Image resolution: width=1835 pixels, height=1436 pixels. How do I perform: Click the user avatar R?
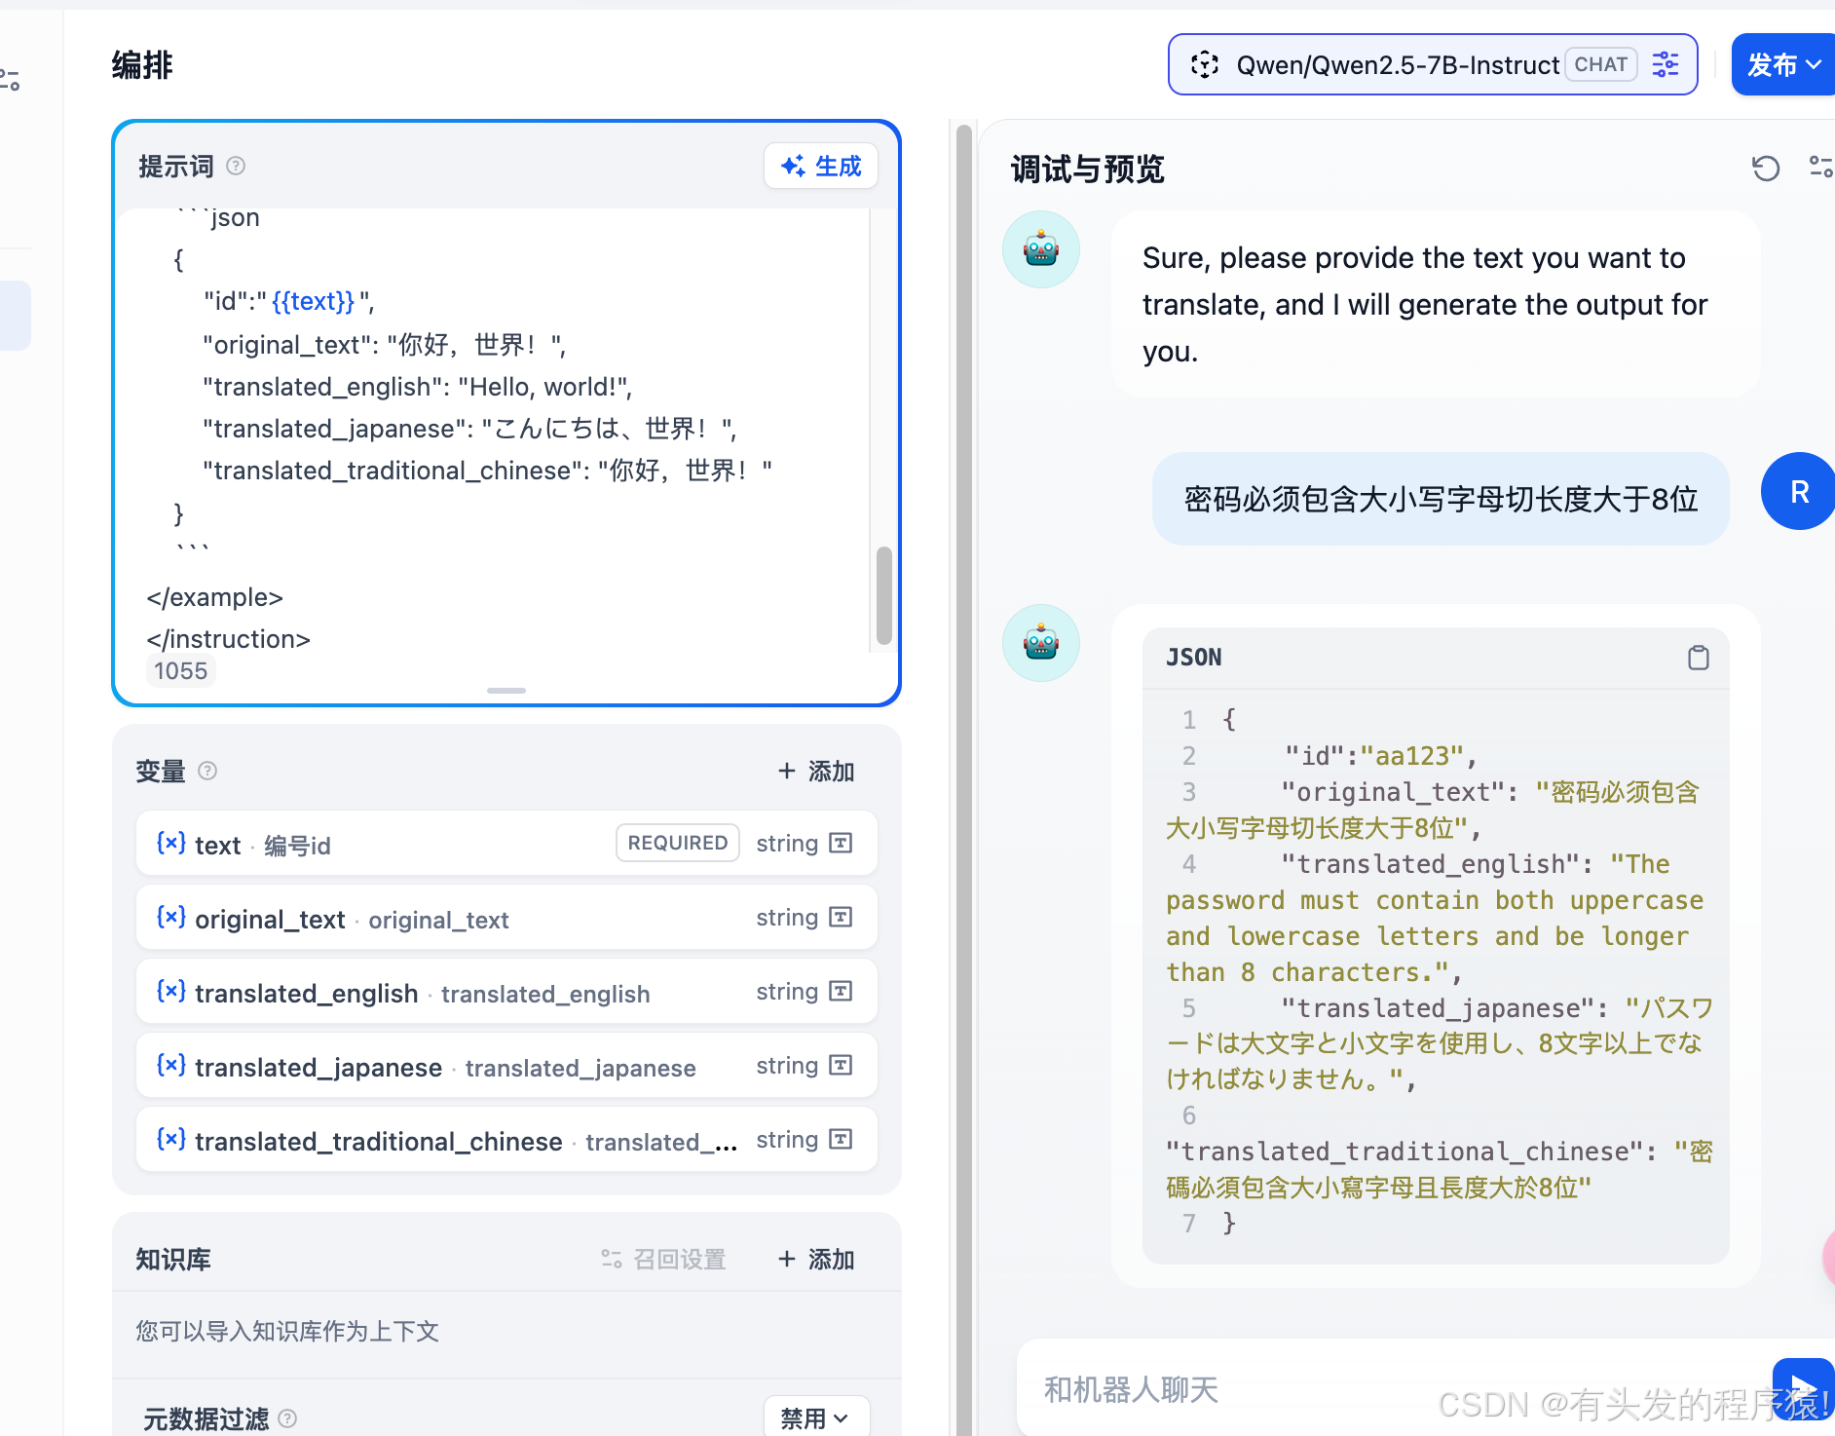[x=1798, y=491]
